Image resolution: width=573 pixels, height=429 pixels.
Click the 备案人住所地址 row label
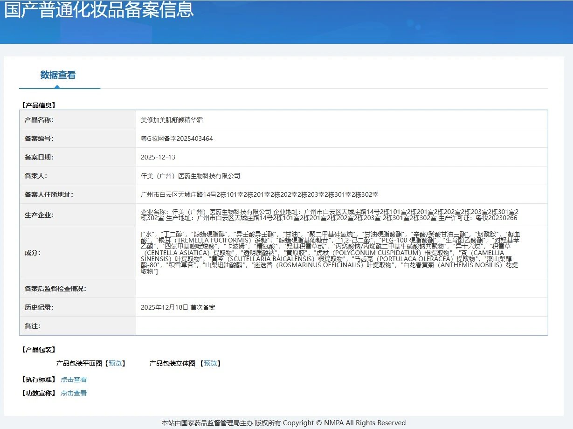tap(49, 194)
